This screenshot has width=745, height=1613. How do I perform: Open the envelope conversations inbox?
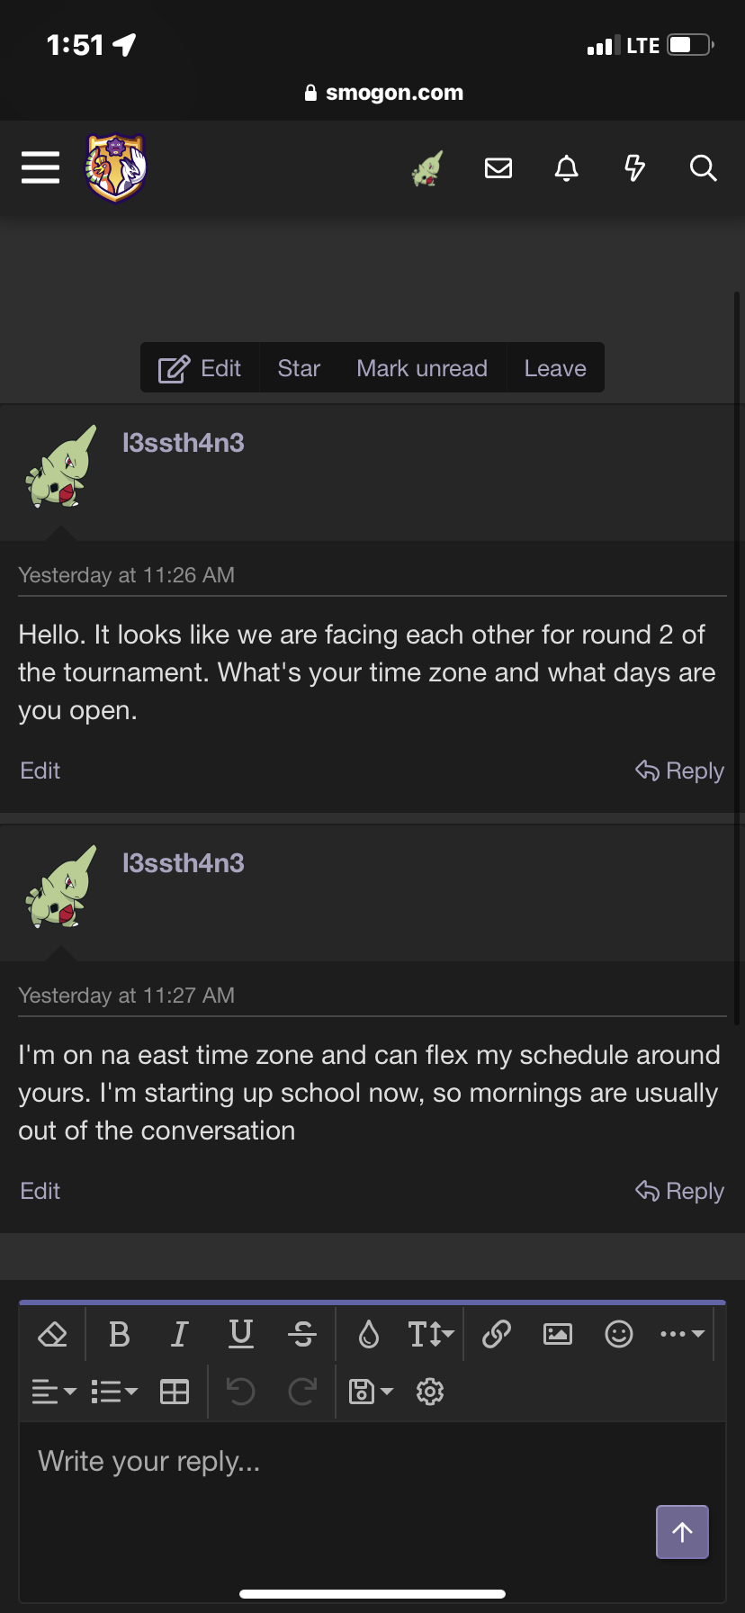click(x=498, y=168)
